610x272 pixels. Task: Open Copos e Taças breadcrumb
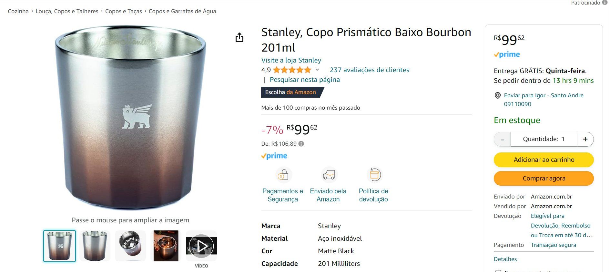point(124,11)
